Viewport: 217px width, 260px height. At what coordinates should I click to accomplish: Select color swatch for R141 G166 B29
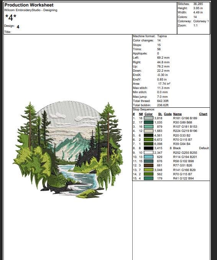(x=148, y=170)
